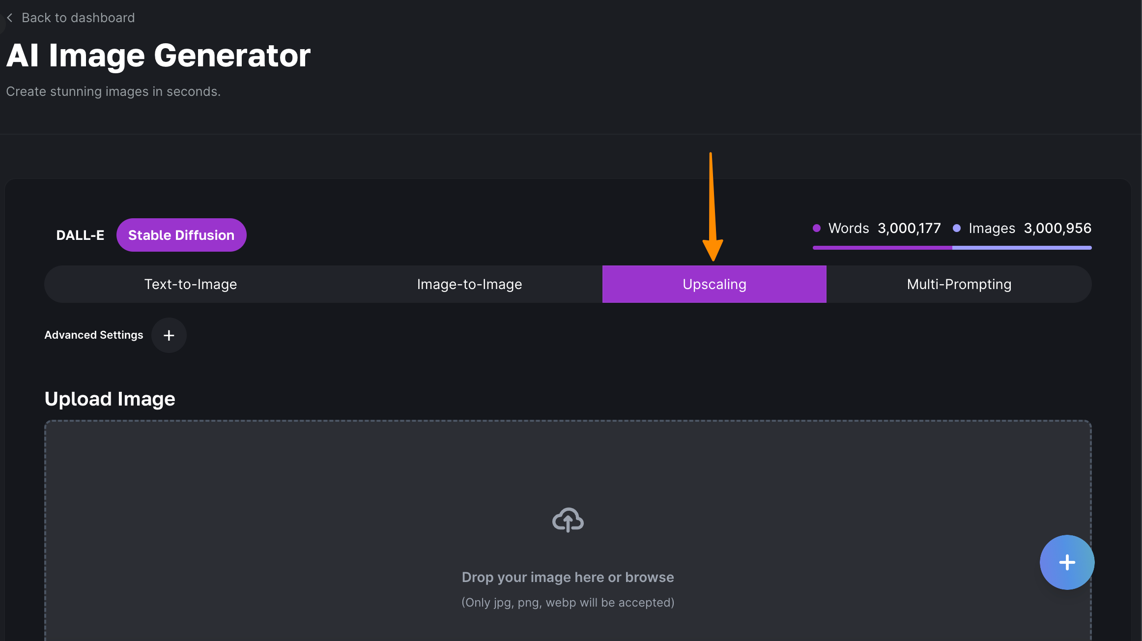Click the Words count 3,000,177

click(909, 228)
